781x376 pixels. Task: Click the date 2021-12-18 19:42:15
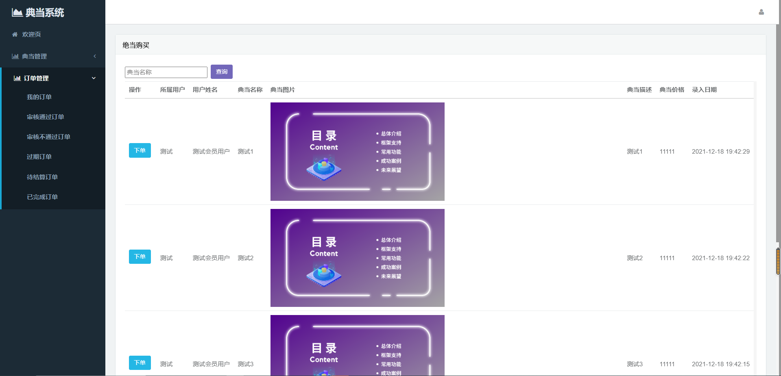(721, 364)
